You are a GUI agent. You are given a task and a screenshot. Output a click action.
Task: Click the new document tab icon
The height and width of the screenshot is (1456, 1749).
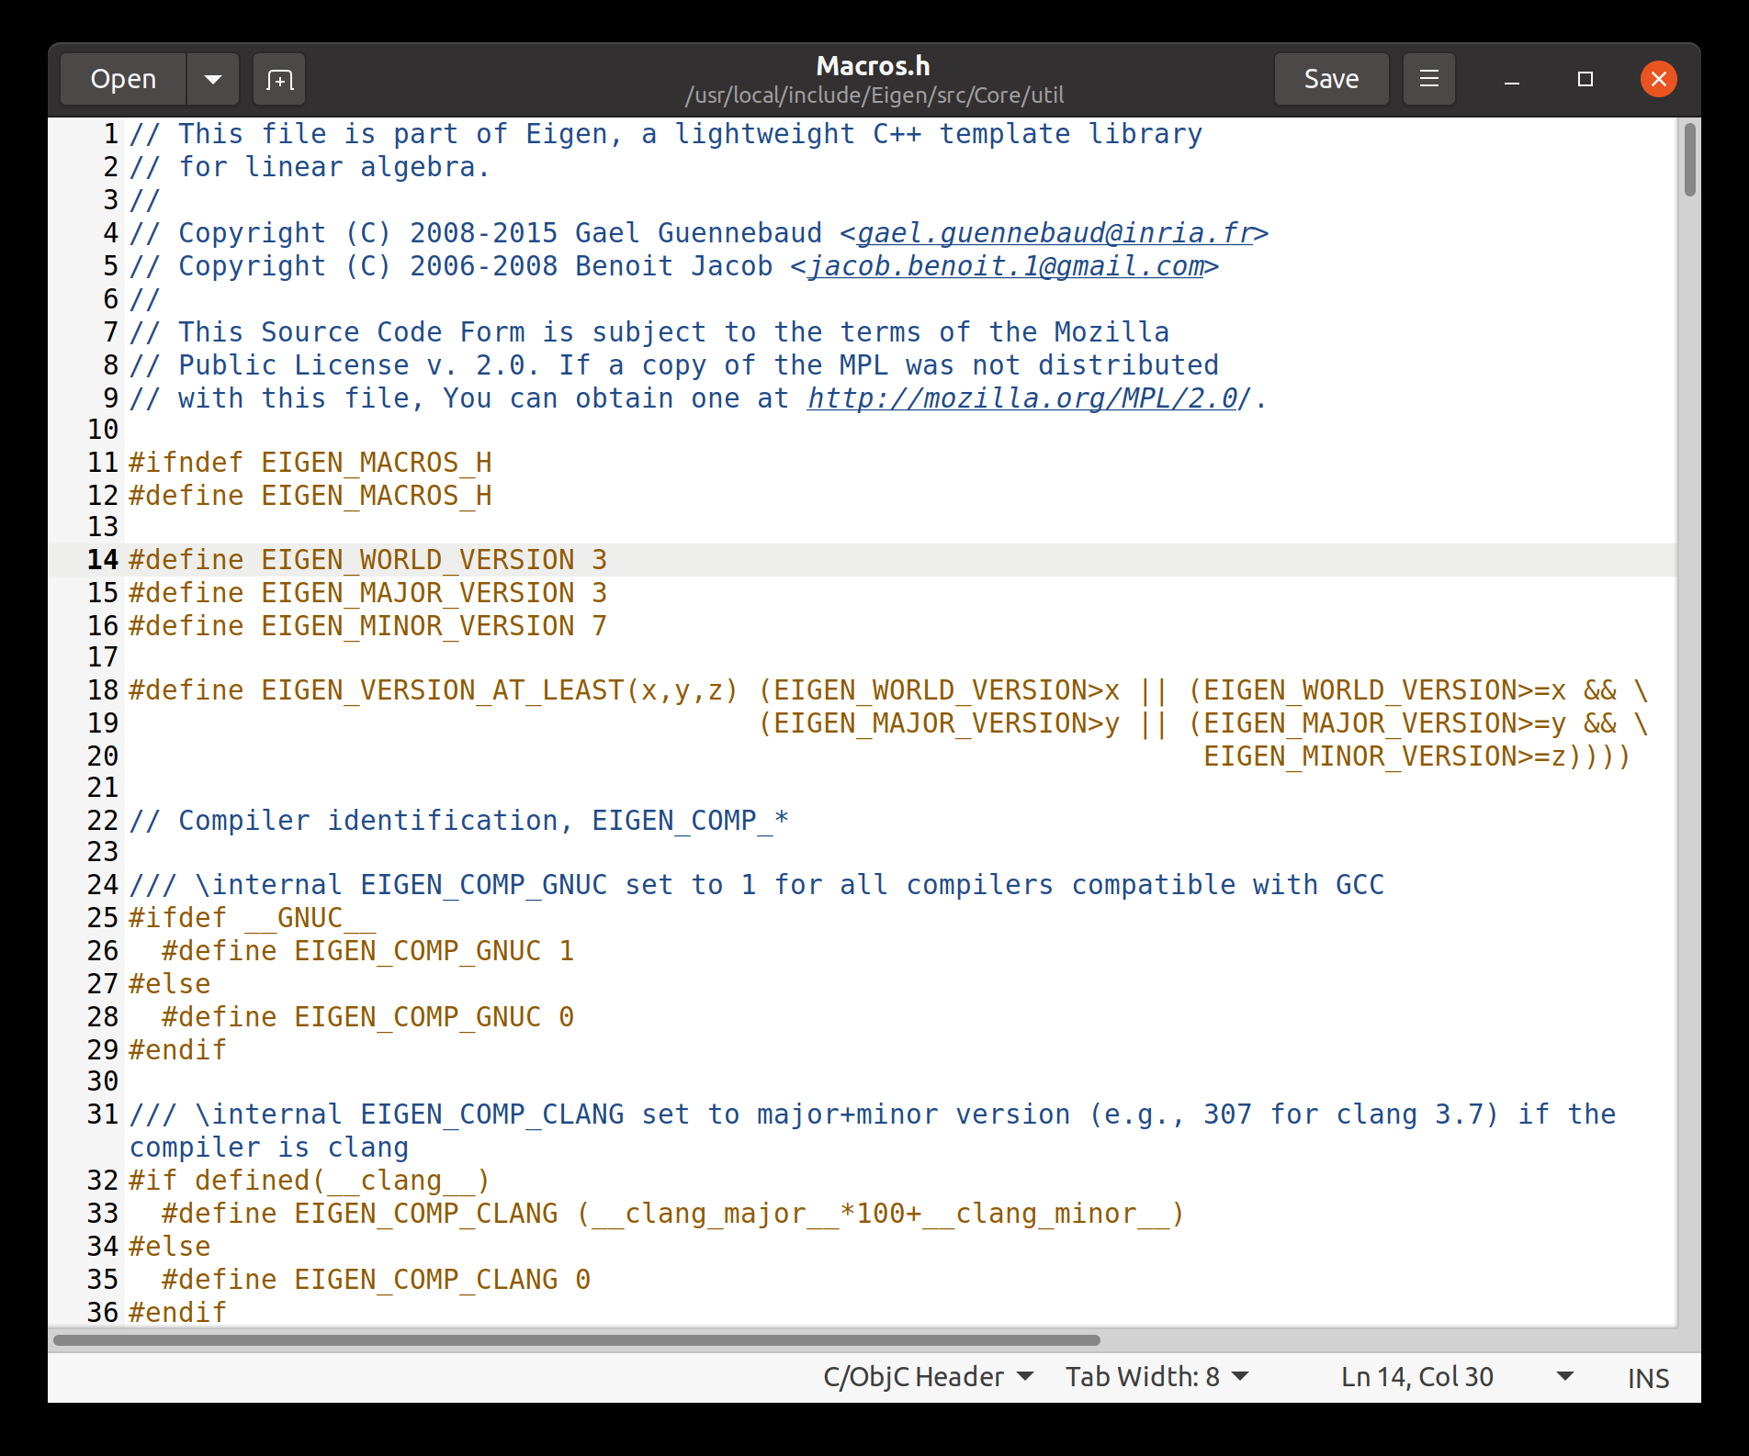click(279, 80)
